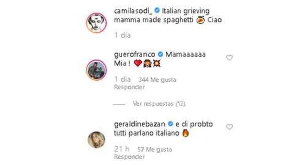Click camilasodi_ verified badge icon
Image resolution: width=294 pixels, height=165 pixels.
[x=157, y=11]
